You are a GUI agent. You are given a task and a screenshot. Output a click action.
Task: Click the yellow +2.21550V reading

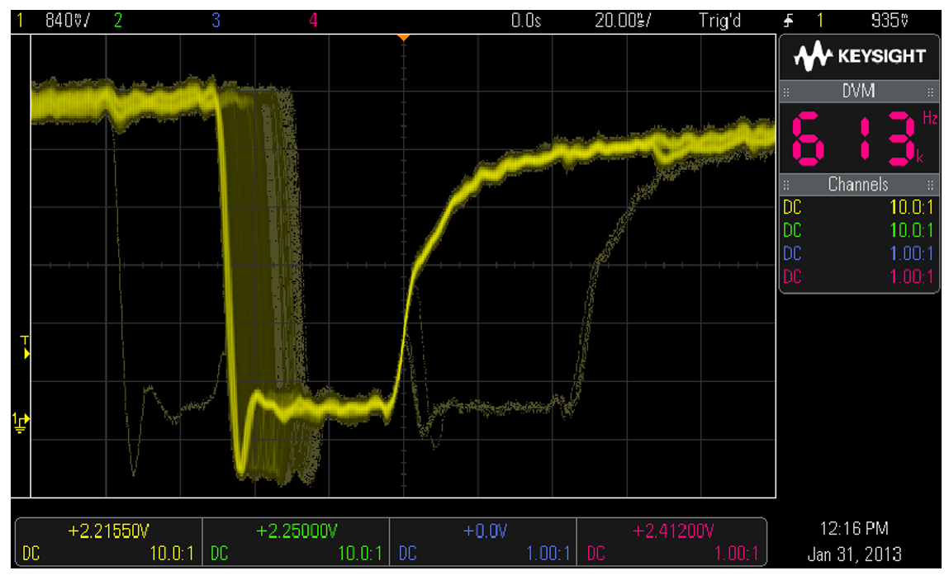108,531
